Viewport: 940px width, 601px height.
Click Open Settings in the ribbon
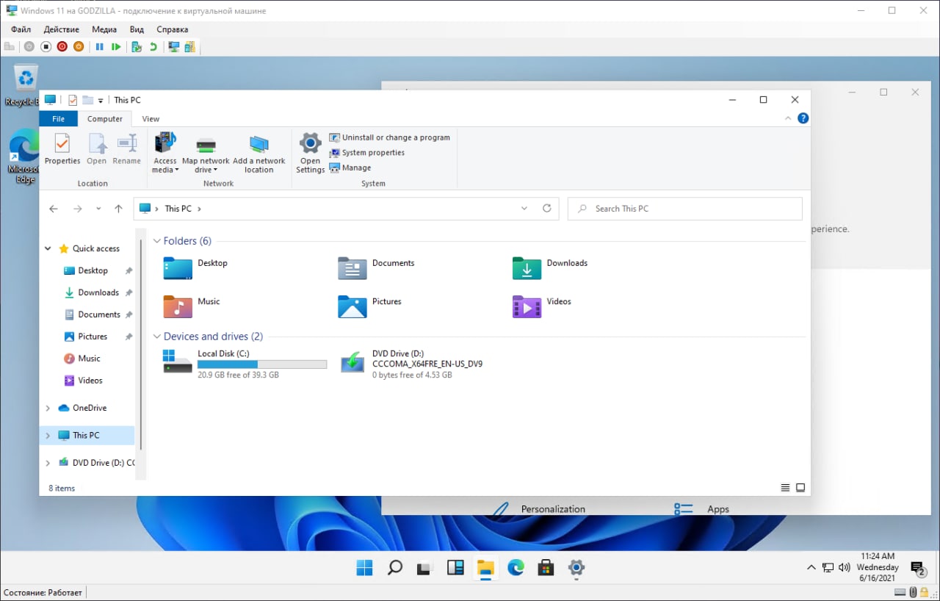(310, 153)
